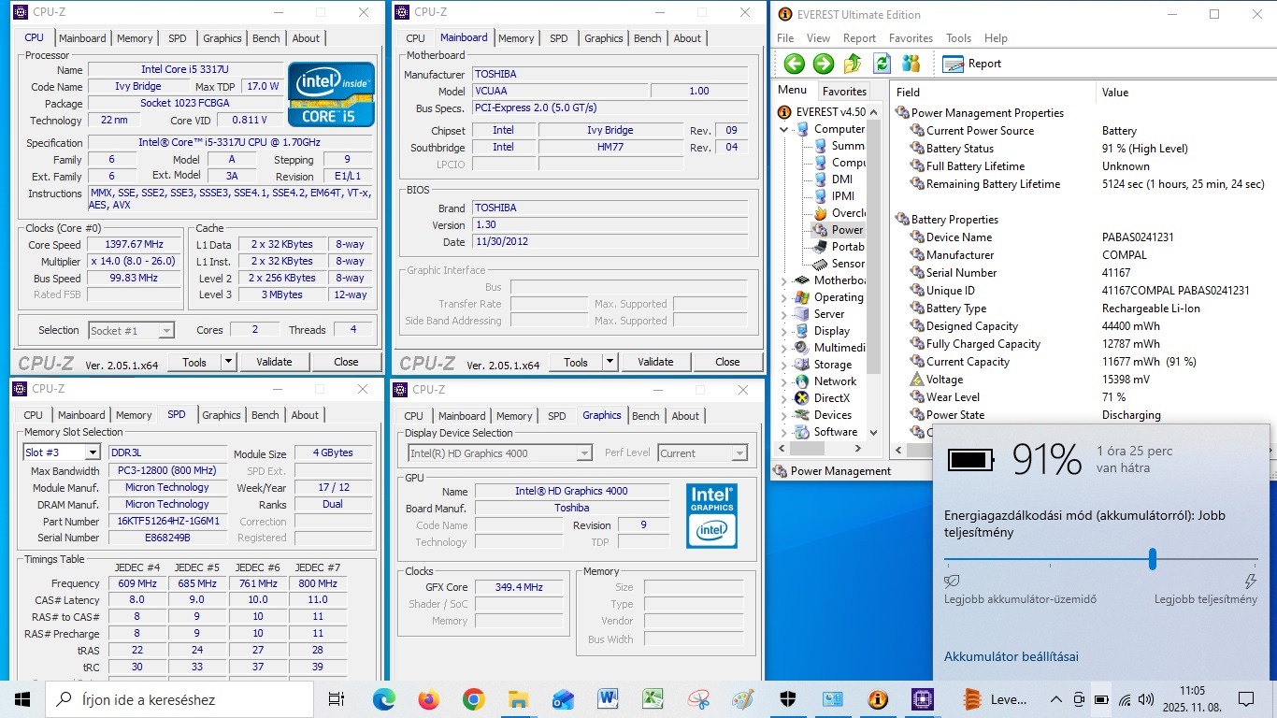Click the folder Up icon in EVEREST toolbar

pyautogui.click(x=853, y=64)
